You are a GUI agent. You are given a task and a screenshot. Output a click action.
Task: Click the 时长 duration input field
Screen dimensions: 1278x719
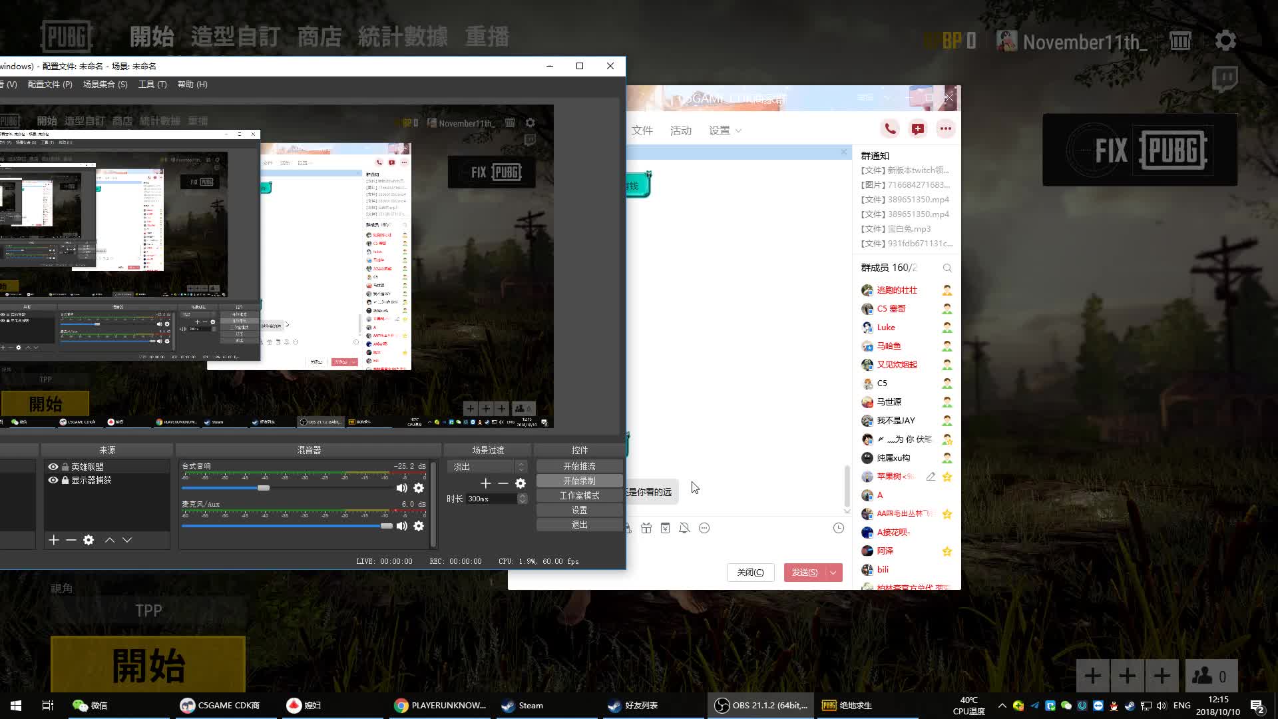click(491, 499)
